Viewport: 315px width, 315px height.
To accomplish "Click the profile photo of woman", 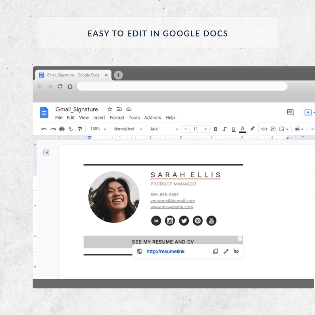I will tap(114, 197).
